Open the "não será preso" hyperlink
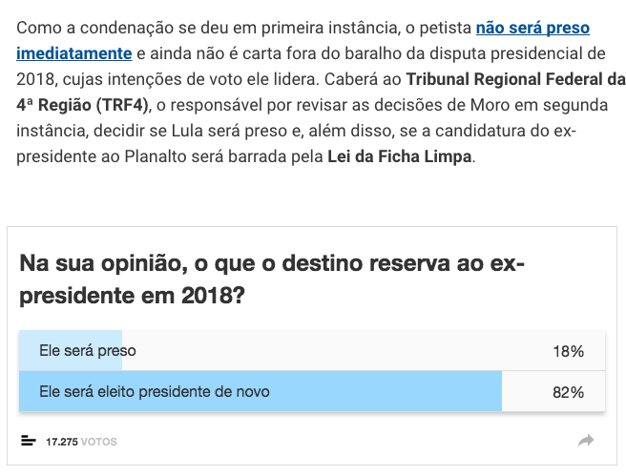Image resolution: width=626 pixels, height=476 pixels. pyautogui.click(x=532, y=29)
